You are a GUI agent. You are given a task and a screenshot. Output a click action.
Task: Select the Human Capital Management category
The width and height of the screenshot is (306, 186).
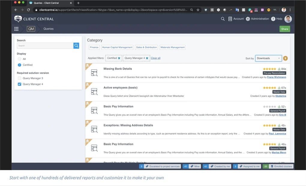pyautogui.click(x=117, y=47)
